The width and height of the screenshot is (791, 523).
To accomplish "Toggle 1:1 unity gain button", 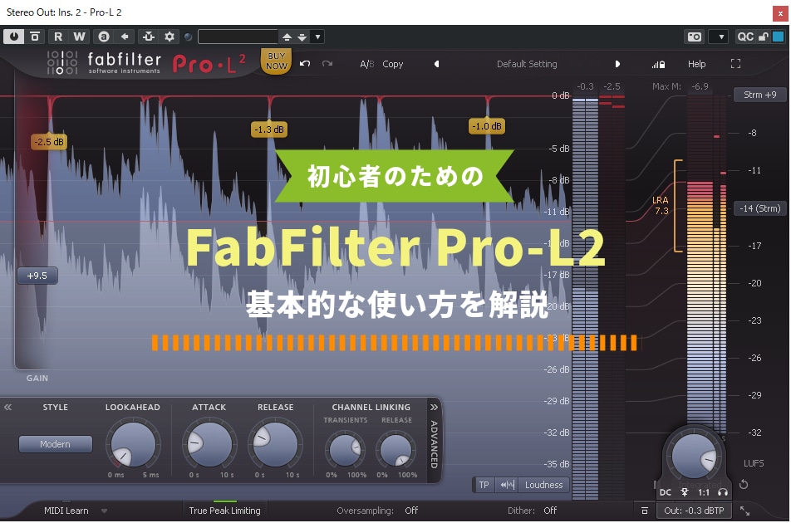I will click(x=704, y=492).
